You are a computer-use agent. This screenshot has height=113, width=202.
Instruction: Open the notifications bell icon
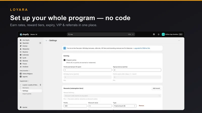159,34
